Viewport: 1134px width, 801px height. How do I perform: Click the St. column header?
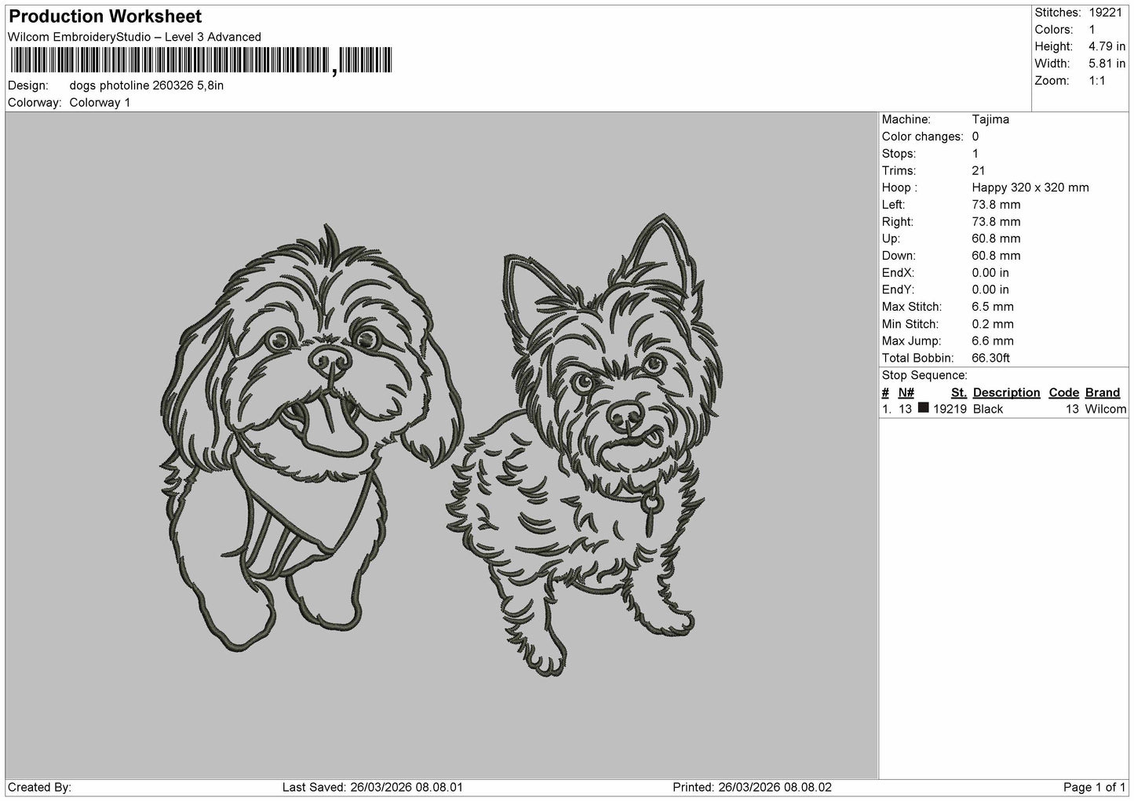click(x=958, y=393)
